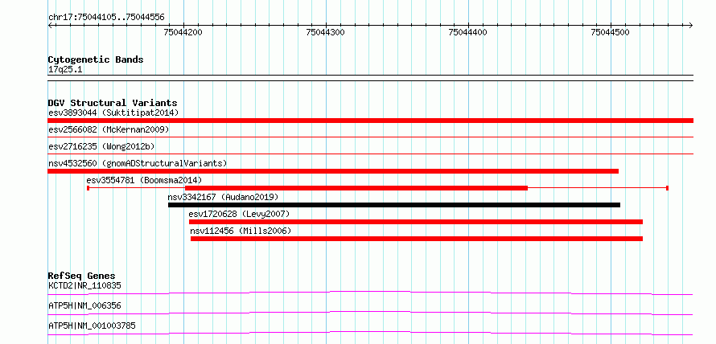Click the ruler's right arrowhead
This screenshot has width=716, height=344.
tap(691, 25)
